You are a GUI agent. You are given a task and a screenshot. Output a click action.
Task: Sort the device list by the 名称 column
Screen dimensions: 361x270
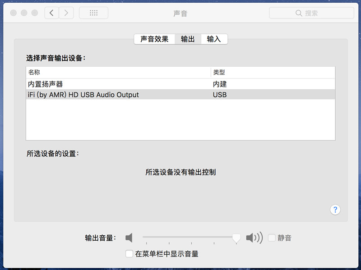(118, 72)
